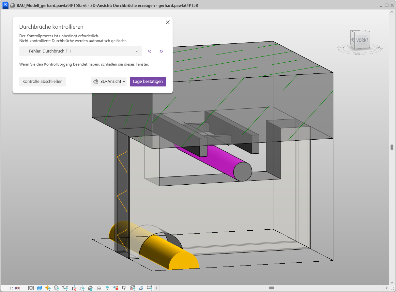The height and width of the screenshot is (292, 396).
Task: Open the Detail Level icon in view bar
Action: pos(31,288)
